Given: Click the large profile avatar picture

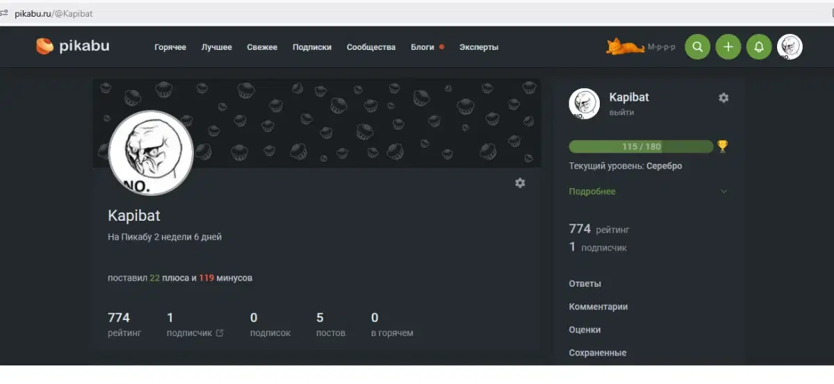Looking at the screenshot, I should (151, 153).
